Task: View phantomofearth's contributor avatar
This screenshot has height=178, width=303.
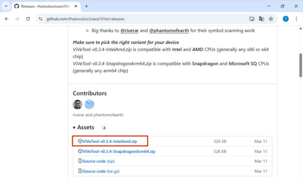Action: coord(89,105)
